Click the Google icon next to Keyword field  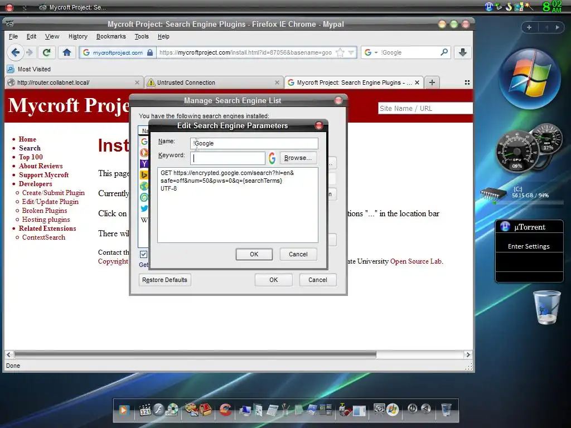point(272,158)
